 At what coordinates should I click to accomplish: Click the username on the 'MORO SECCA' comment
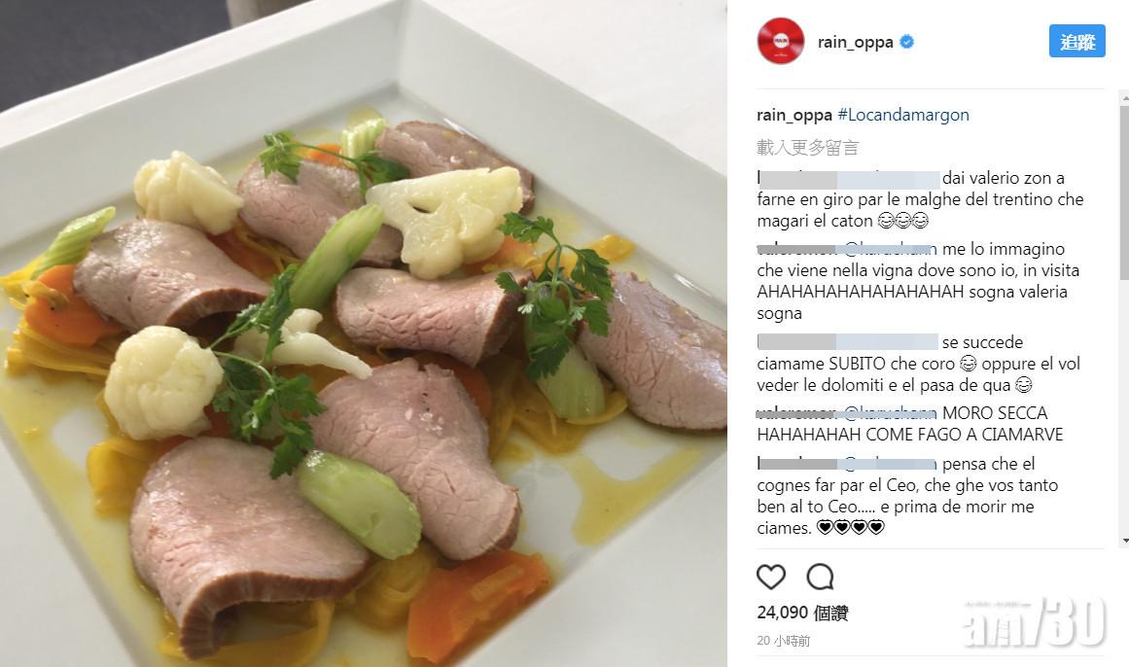coord(796,413)
